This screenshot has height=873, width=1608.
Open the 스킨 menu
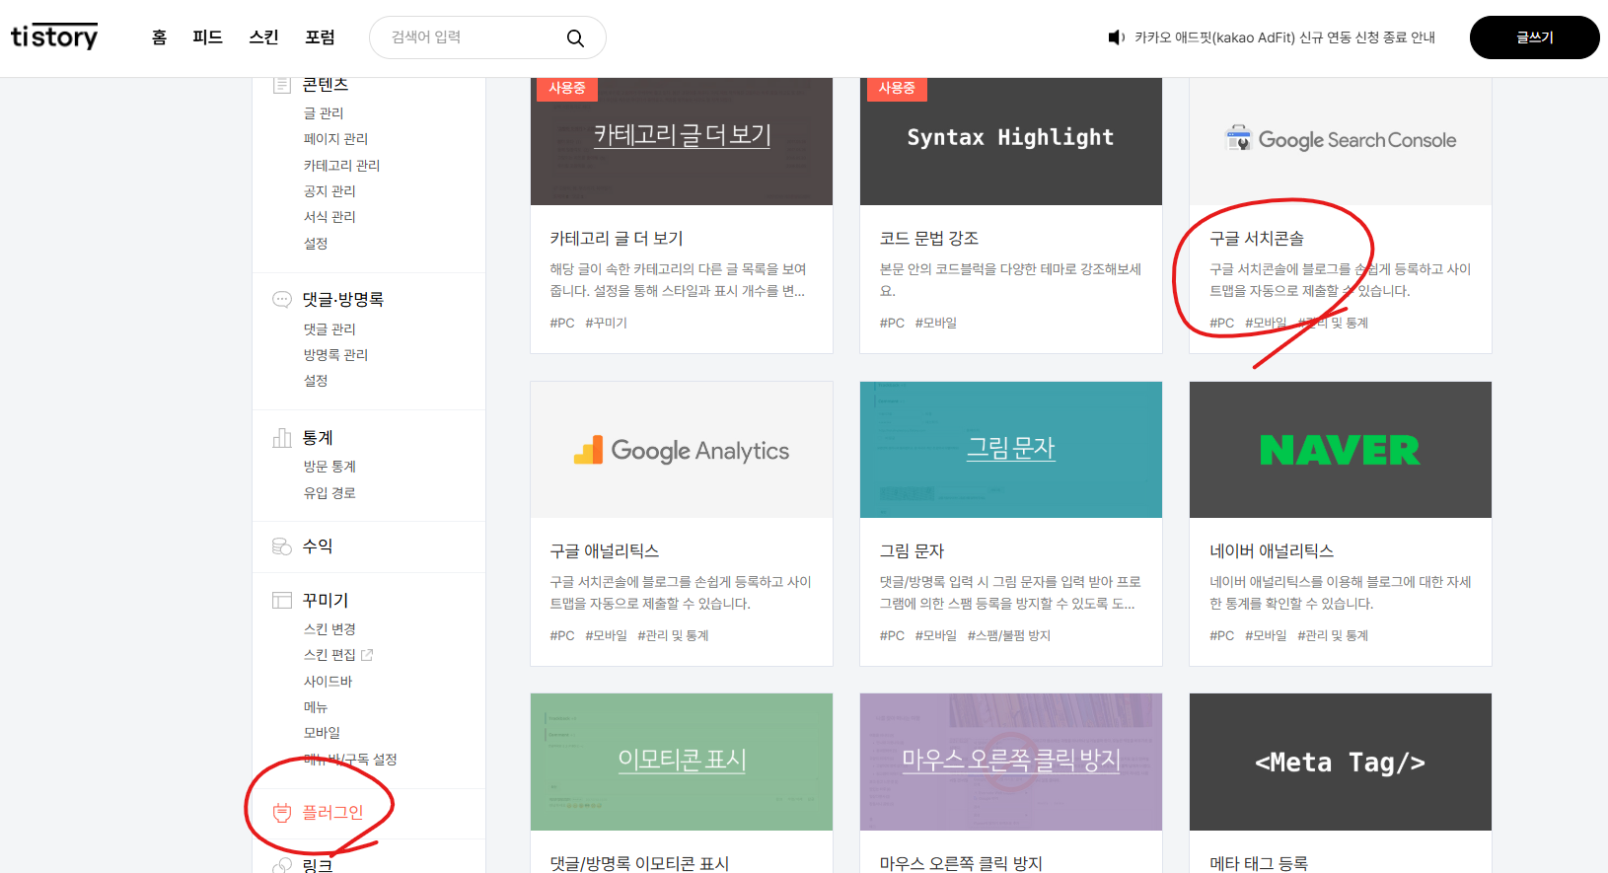point(263,37)
